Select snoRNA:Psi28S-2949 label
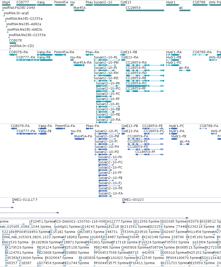 coord(19,8)
